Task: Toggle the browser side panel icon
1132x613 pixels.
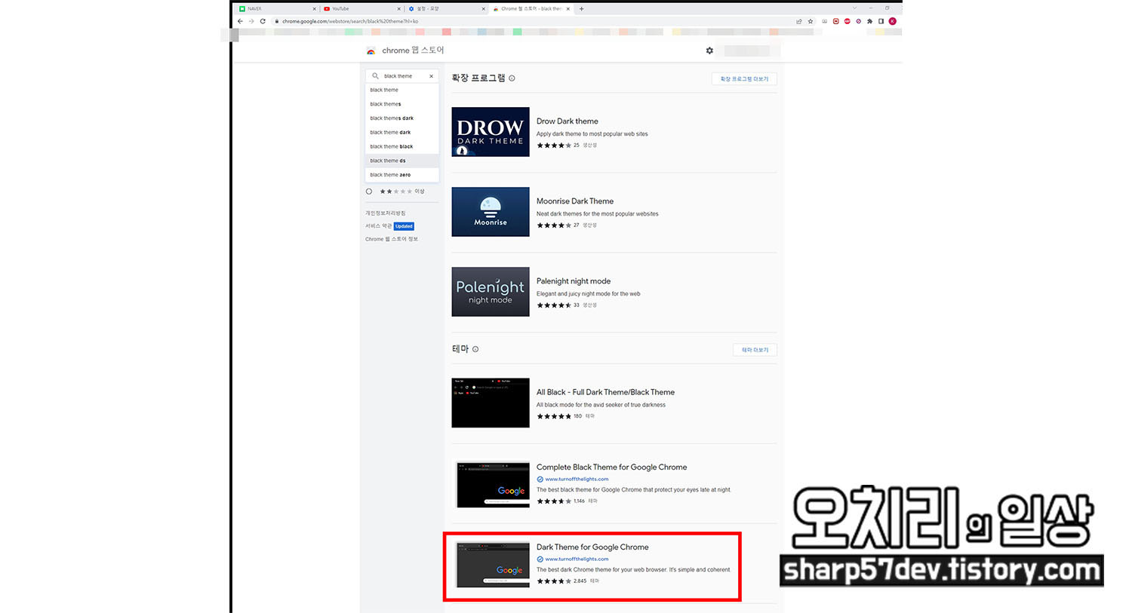Action: click(x=881, y=21)
